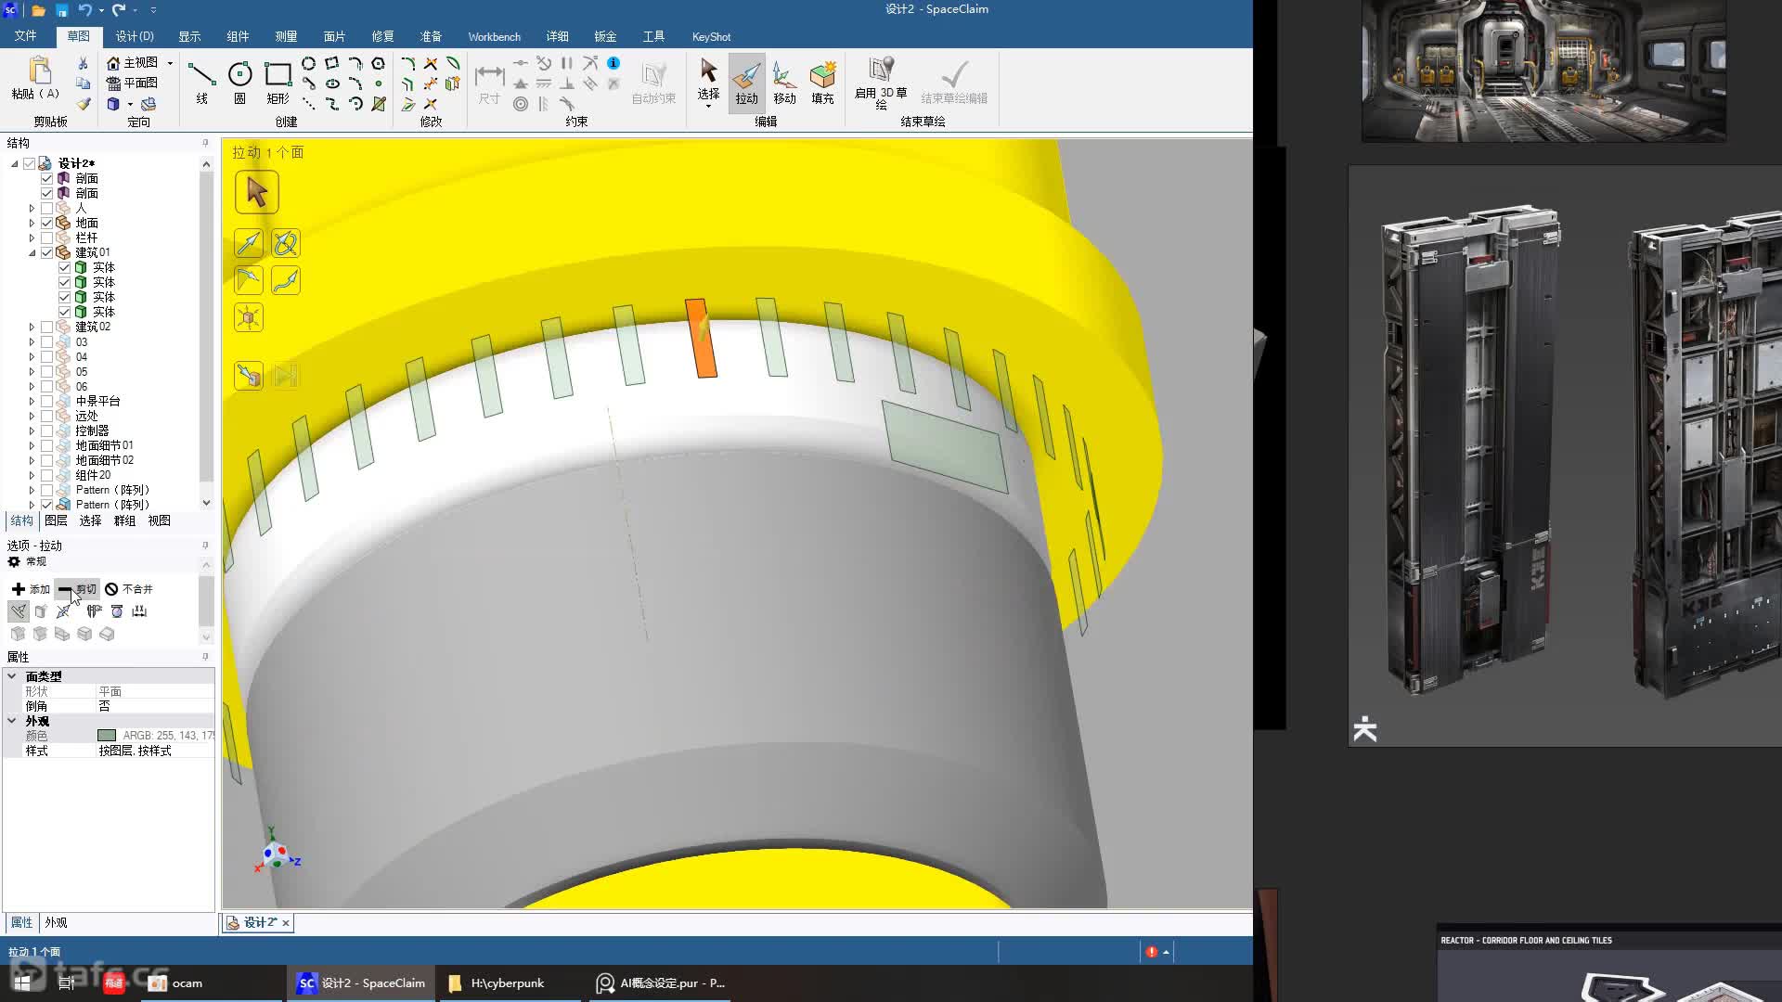The width and height of the screenshot is (1782, 1002).
Task: Activate the Pull tool in ribbon
Action: [x=746, y=83]
